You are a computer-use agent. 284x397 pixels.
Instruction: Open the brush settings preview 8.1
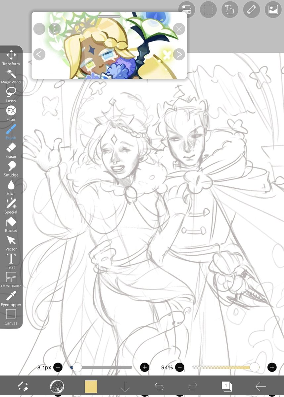click(x=57, y=386)
